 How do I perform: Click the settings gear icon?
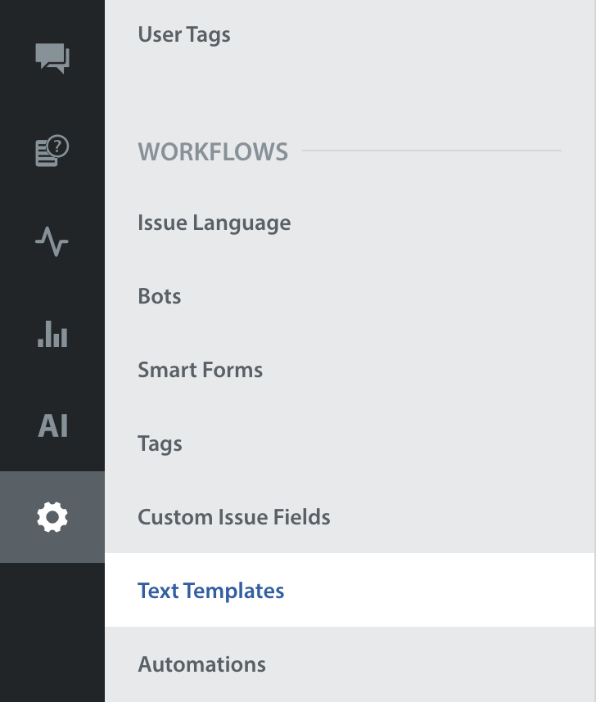pyautogui.click(x=52, y=517)
